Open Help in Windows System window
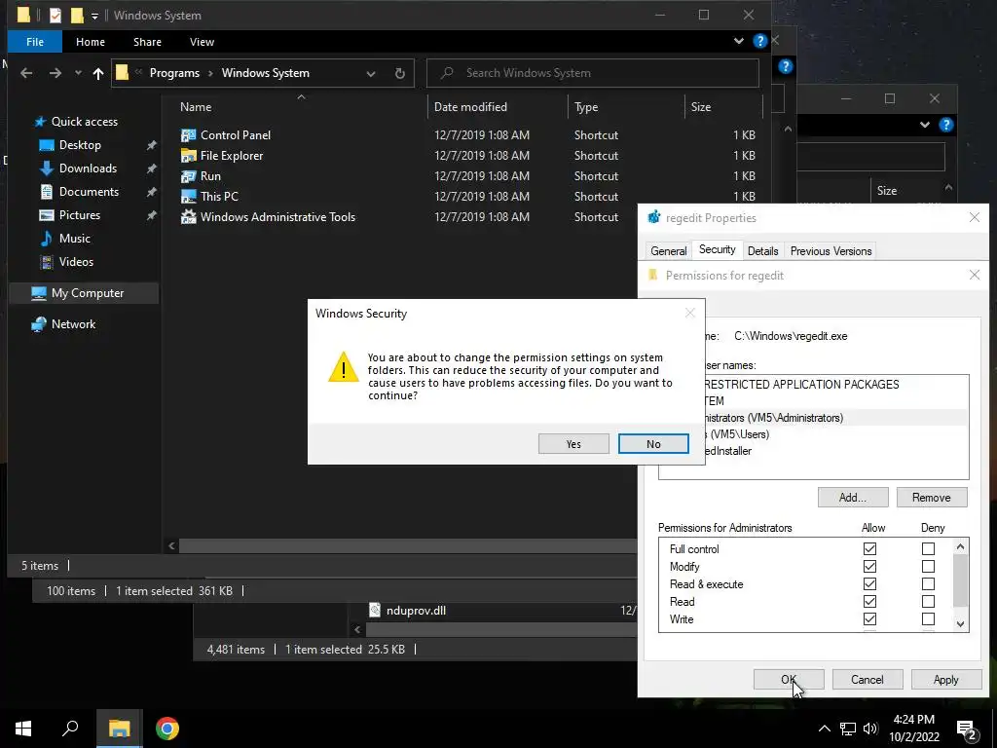The image size is (997, 748). point(759,41)
